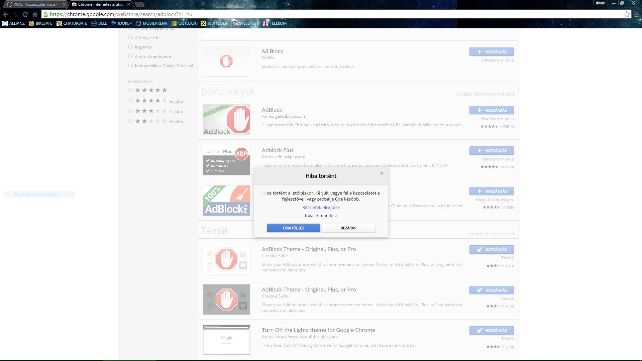Viewport: 642px width, 361px height.
Task: Click the browser forward arrow
Action: click(x=15, y=14)
